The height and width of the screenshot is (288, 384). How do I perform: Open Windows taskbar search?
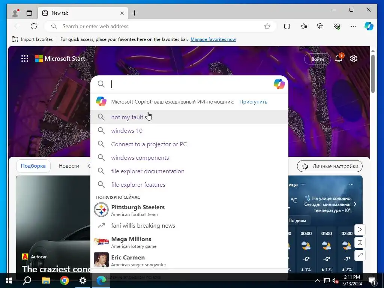coord(27,280)
